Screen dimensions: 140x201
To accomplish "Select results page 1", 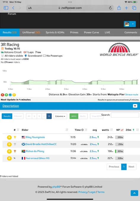I will [x=124, y=167].
